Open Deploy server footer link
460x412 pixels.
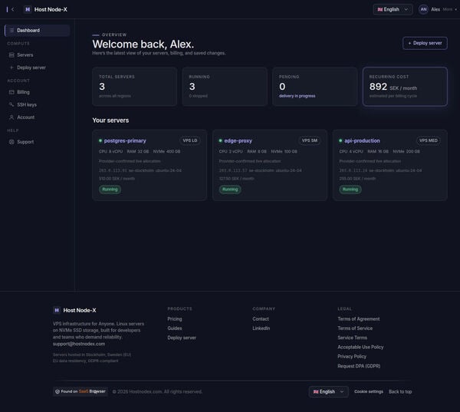click(x=182, y=338)
